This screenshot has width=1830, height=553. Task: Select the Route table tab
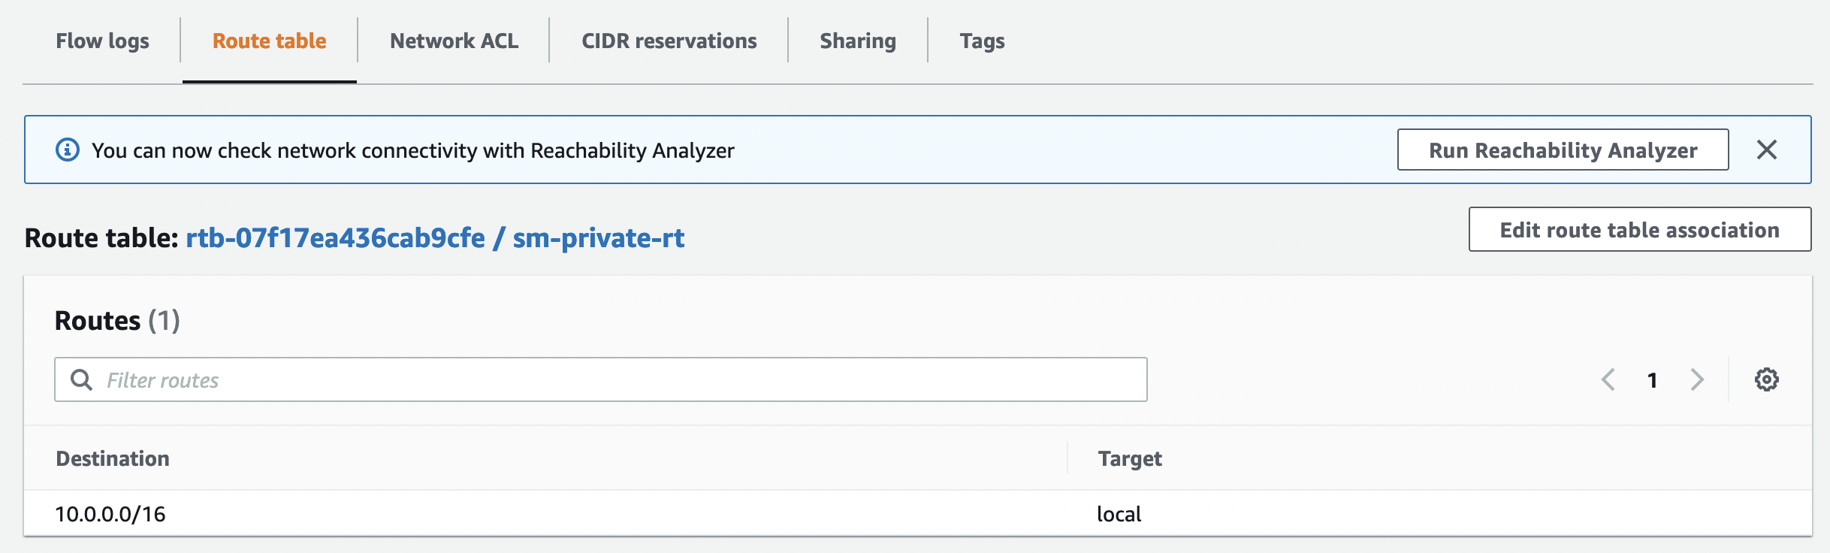(269, 41)
